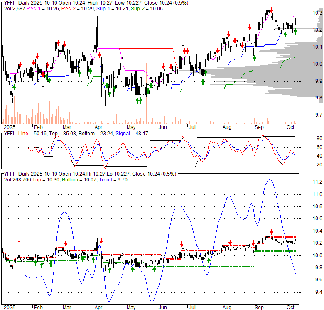
Task: Click the 'Sup-2 = 10.06' legend label
Action: pos(147,9)
